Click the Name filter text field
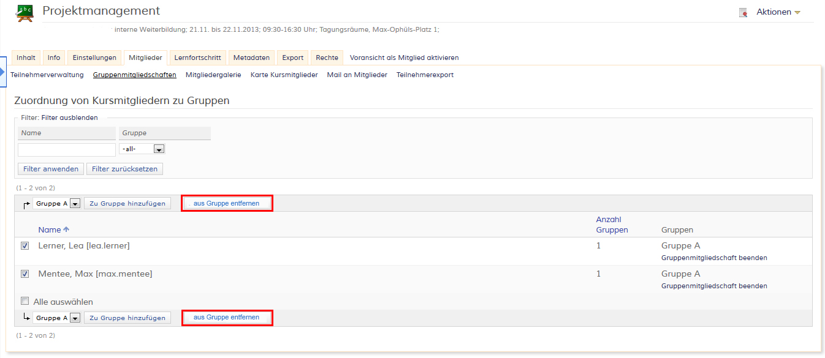Image resolution: width=825 pixels, height=358 pixels. click(x=67, y=150)
